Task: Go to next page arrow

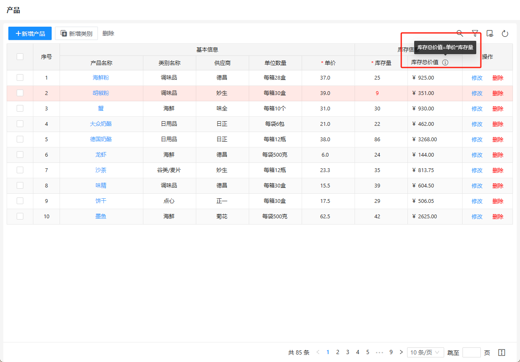Action: tap(401, 352)
